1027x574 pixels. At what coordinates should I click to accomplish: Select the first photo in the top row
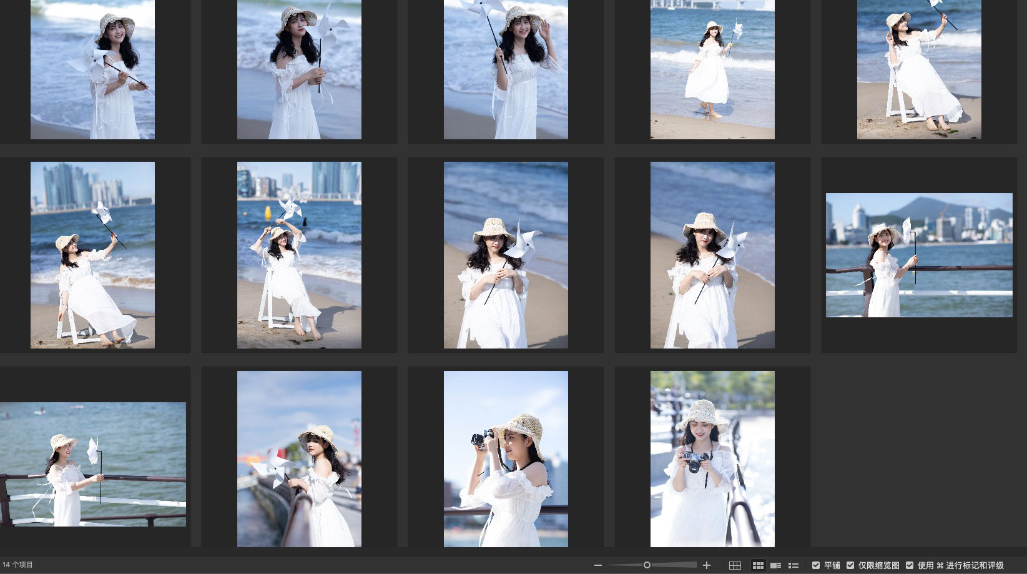92,69
